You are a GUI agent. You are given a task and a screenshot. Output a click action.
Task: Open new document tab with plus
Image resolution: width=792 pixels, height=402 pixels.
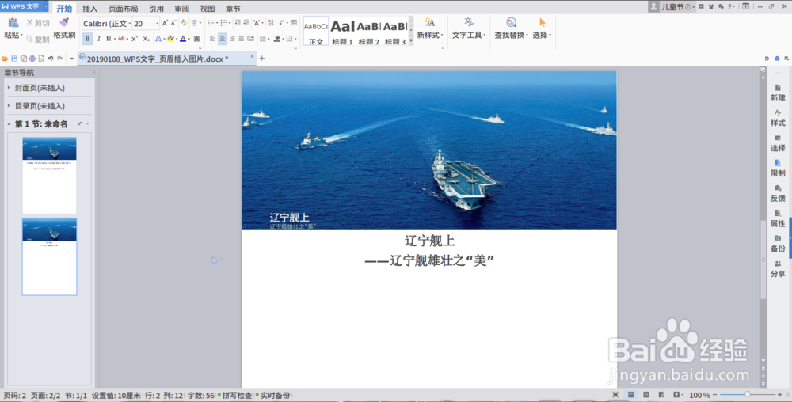(261, 59)
